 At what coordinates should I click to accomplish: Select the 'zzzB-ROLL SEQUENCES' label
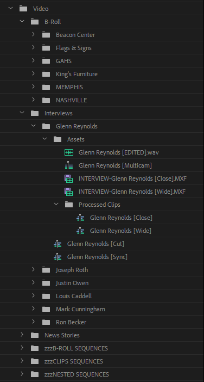coord(76,348)
